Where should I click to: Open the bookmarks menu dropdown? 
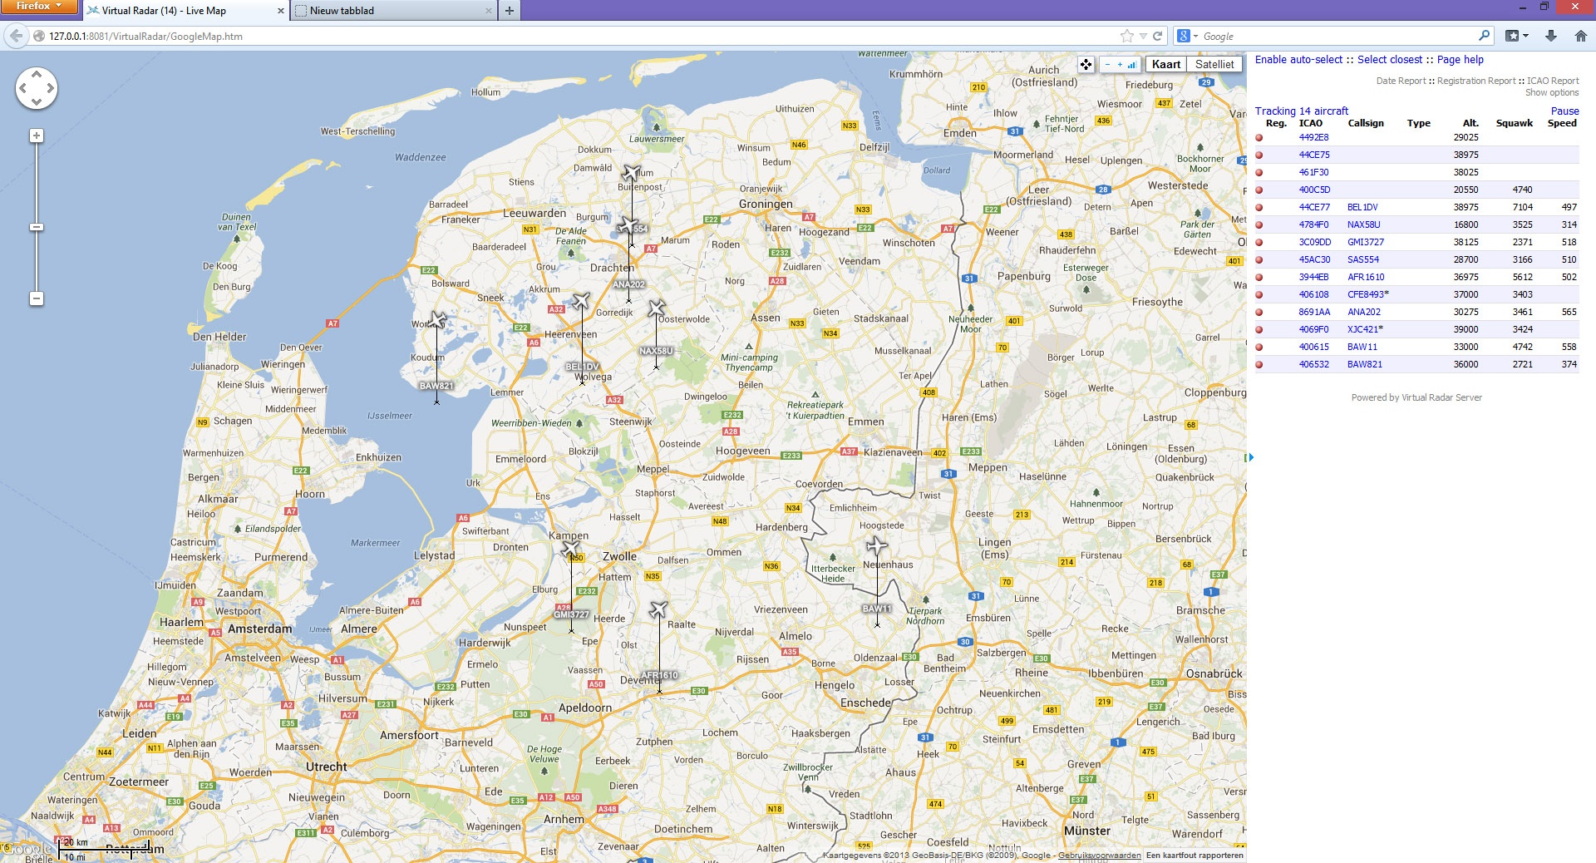(1517, 36)
